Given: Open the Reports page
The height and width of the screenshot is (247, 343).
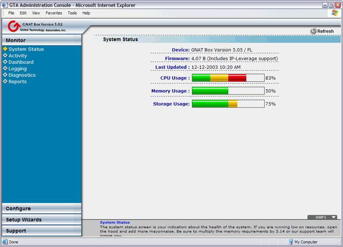Looking at the screenshot, I should click(18, 82).
